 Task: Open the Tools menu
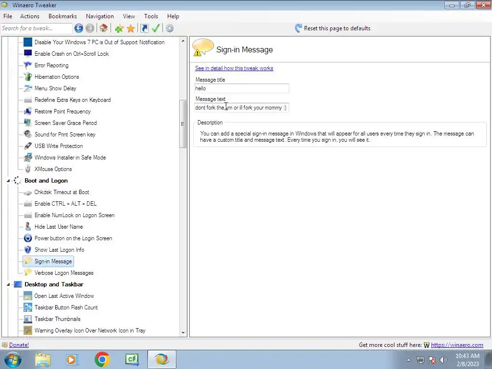tap(151, 16)
